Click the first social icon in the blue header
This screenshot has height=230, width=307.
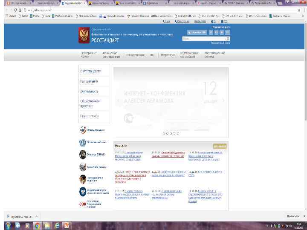211,32
